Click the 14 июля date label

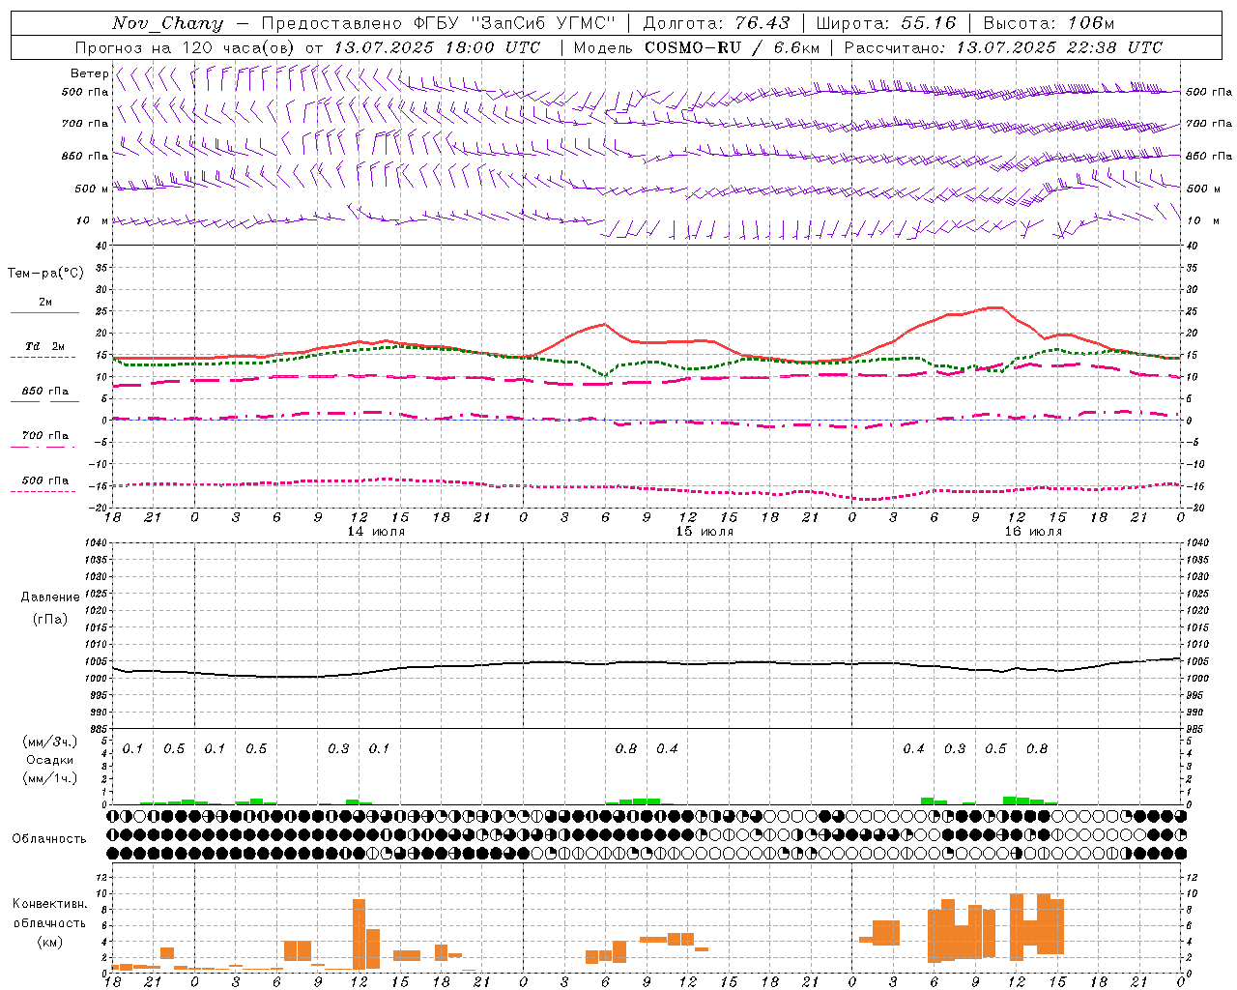(x=376, y=531)
